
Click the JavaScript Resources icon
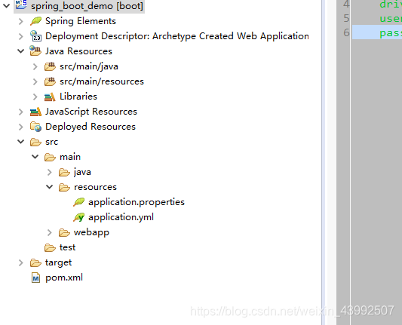[x=35, y=112]
